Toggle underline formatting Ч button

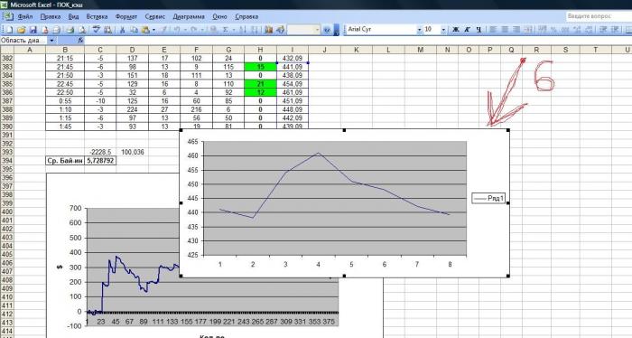pyautogui.click(x=479, y=30)
